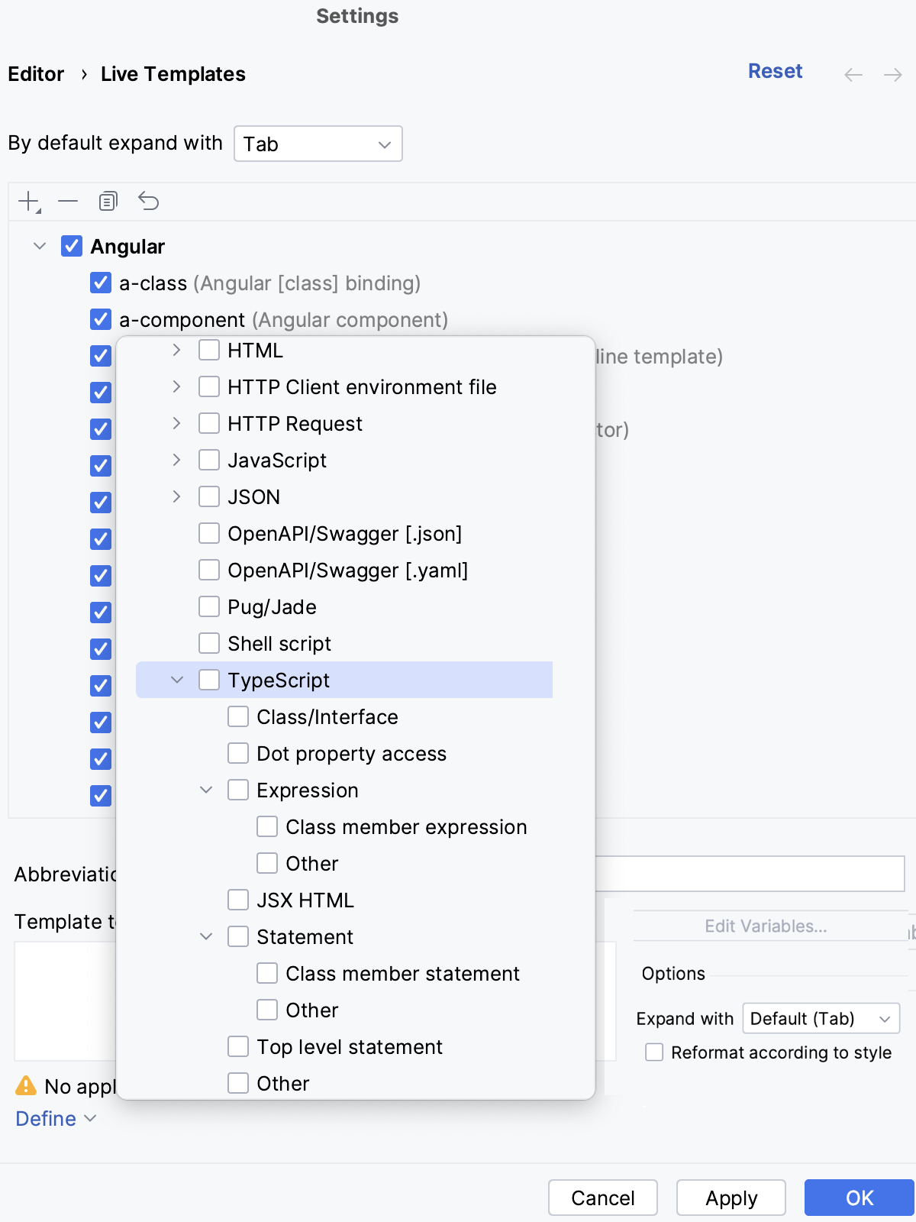
Task: Click the add template plus icon
Action: click(29, 202)
